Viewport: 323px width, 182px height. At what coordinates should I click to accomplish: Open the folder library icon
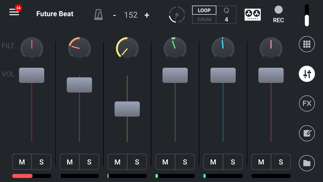307,163
